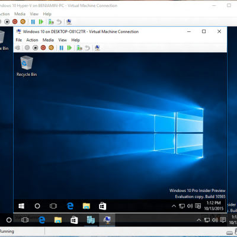Maximize the DESKTOP-O81C2TR Virtual Machine Connection window
The width and height of the screenshot is (237, 237).
click(x=204, y=31)
